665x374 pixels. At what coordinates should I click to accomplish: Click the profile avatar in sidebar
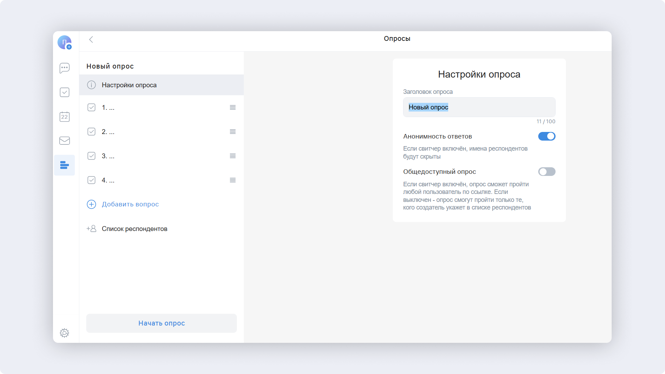pyautogui.click(x=64, y=42)
